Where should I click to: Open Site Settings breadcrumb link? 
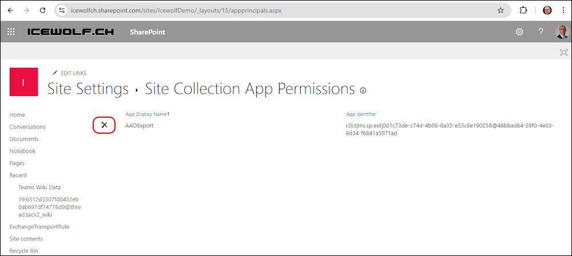[88, 89]
